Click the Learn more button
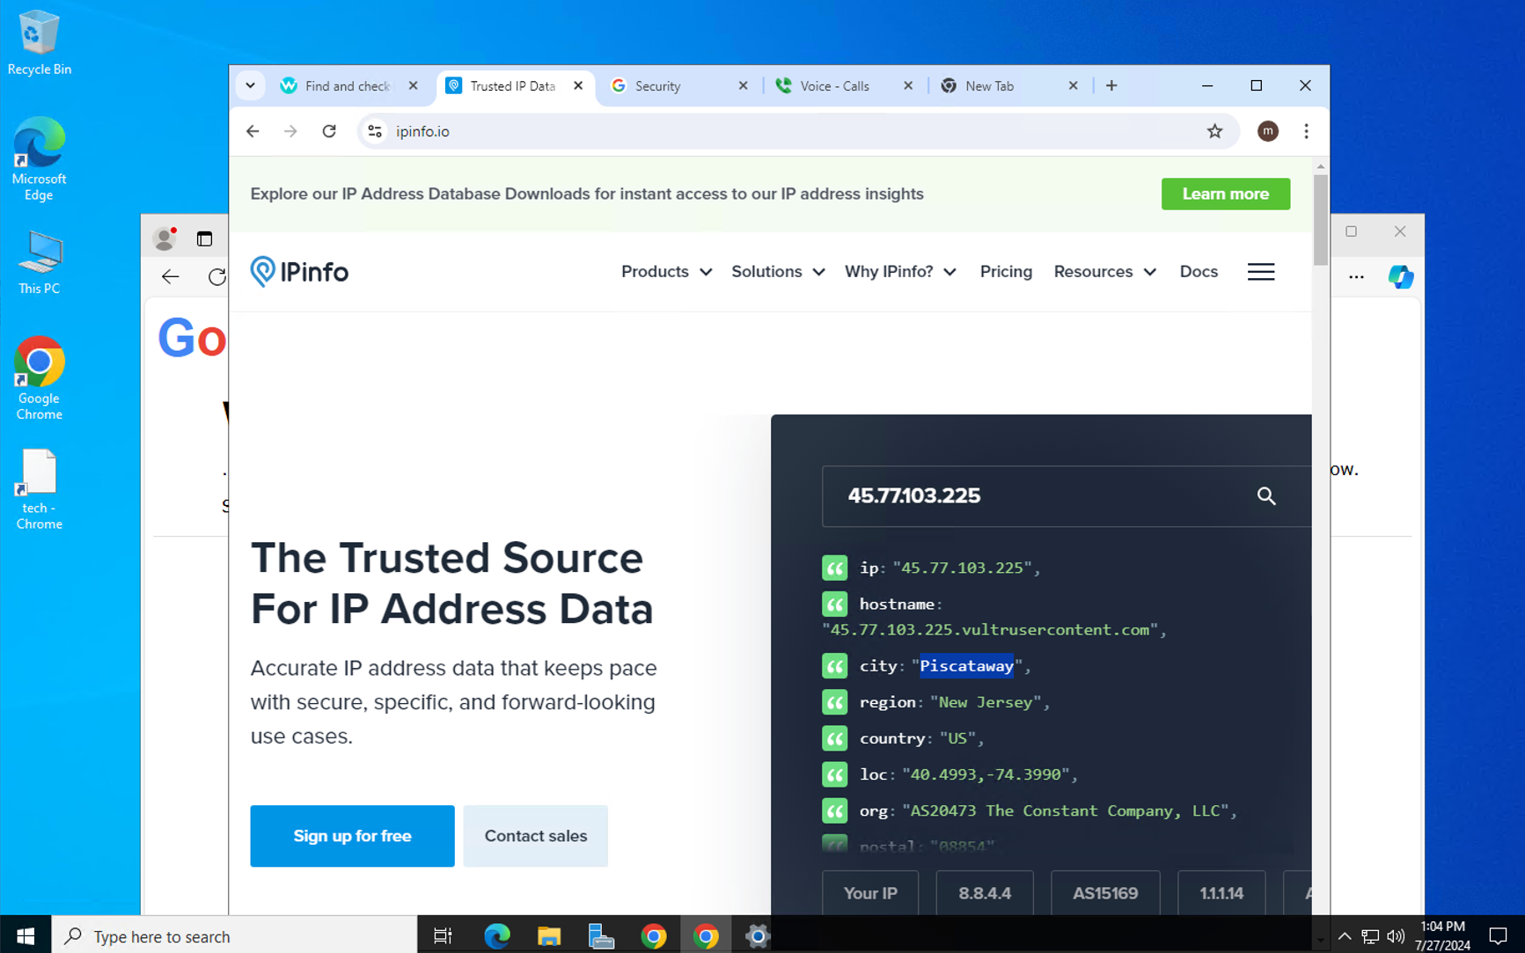This screenshot has width=1525, height=953. [1226, 194]
